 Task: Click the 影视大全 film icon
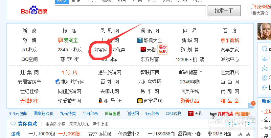point(140,40)
